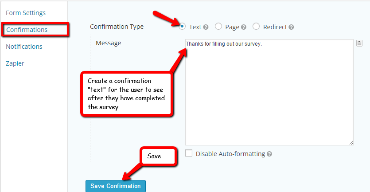Image resolution: width=370 pixels, height=192 pixels.
Task: Open the Zapier settings item
Action: point(15,63)
